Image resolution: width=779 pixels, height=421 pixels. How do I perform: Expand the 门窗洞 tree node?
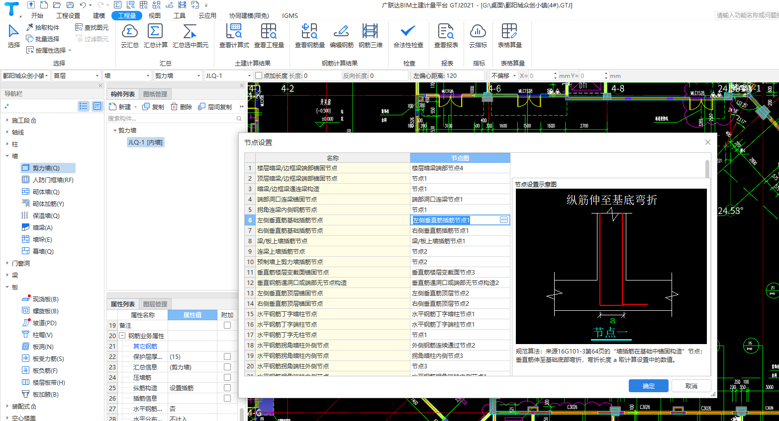pos(7,263)
